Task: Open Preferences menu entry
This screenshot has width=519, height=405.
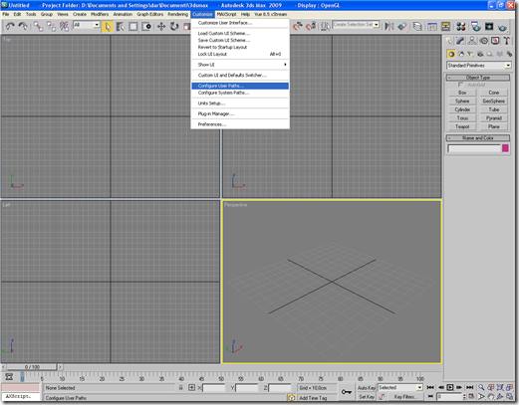Action: 240,124
